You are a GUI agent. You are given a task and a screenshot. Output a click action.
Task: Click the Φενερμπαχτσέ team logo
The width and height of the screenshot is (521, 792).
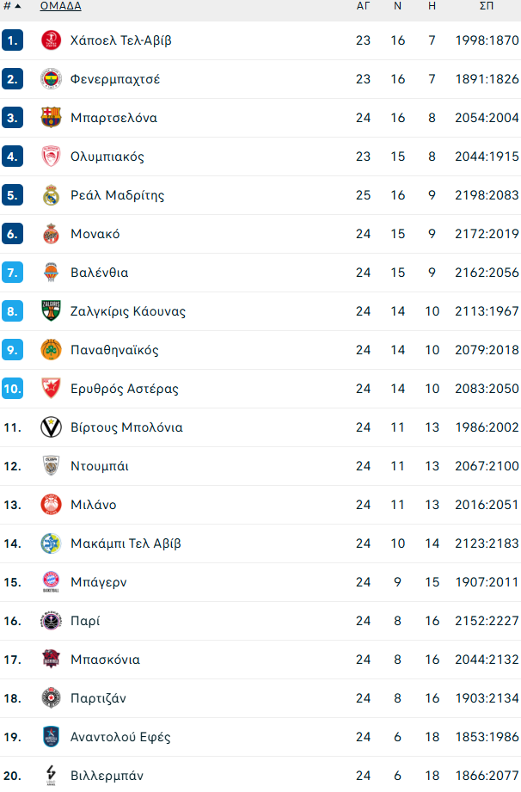click(x=51, y=79)
